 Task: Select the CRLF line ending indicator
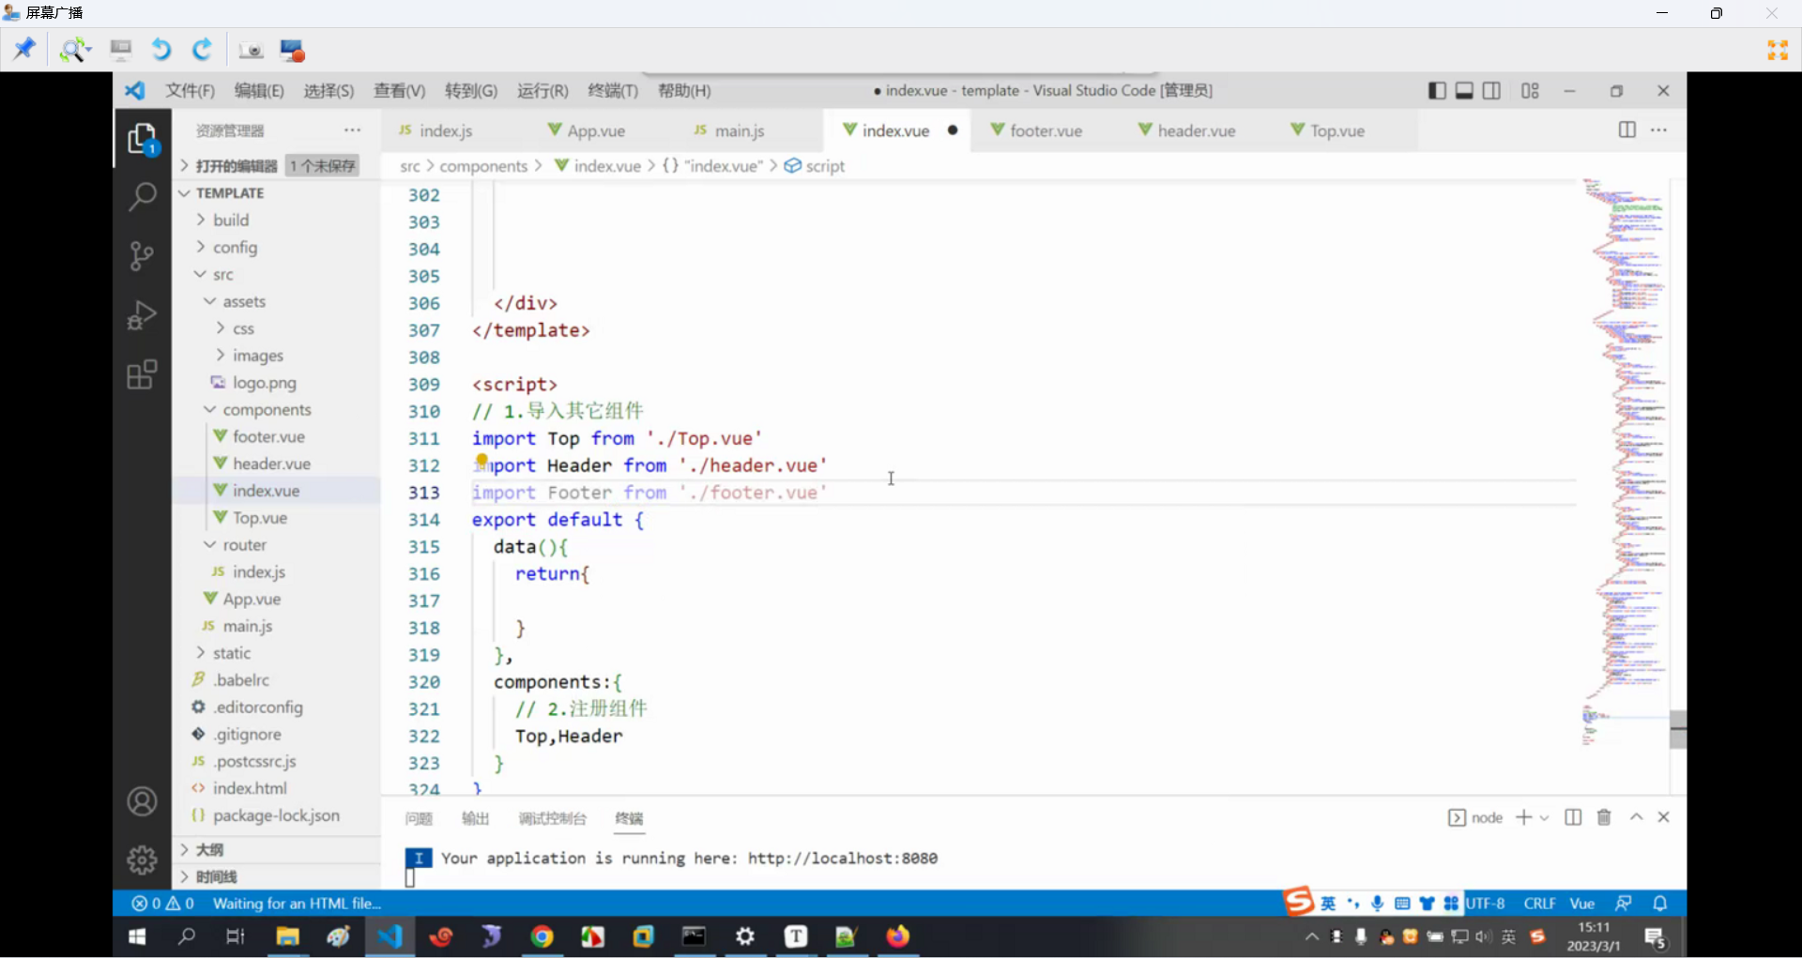pos(1539,904)
